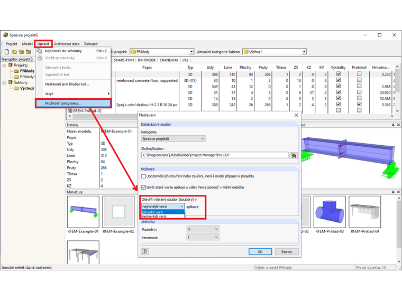The image size is (402, 301).
Task: Select the Výchozí folder under Šablony
Action: tap(24, 88)
